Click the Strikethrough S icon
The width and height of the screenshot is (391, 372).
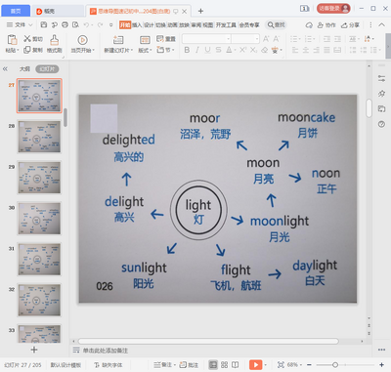coord(218,50)
